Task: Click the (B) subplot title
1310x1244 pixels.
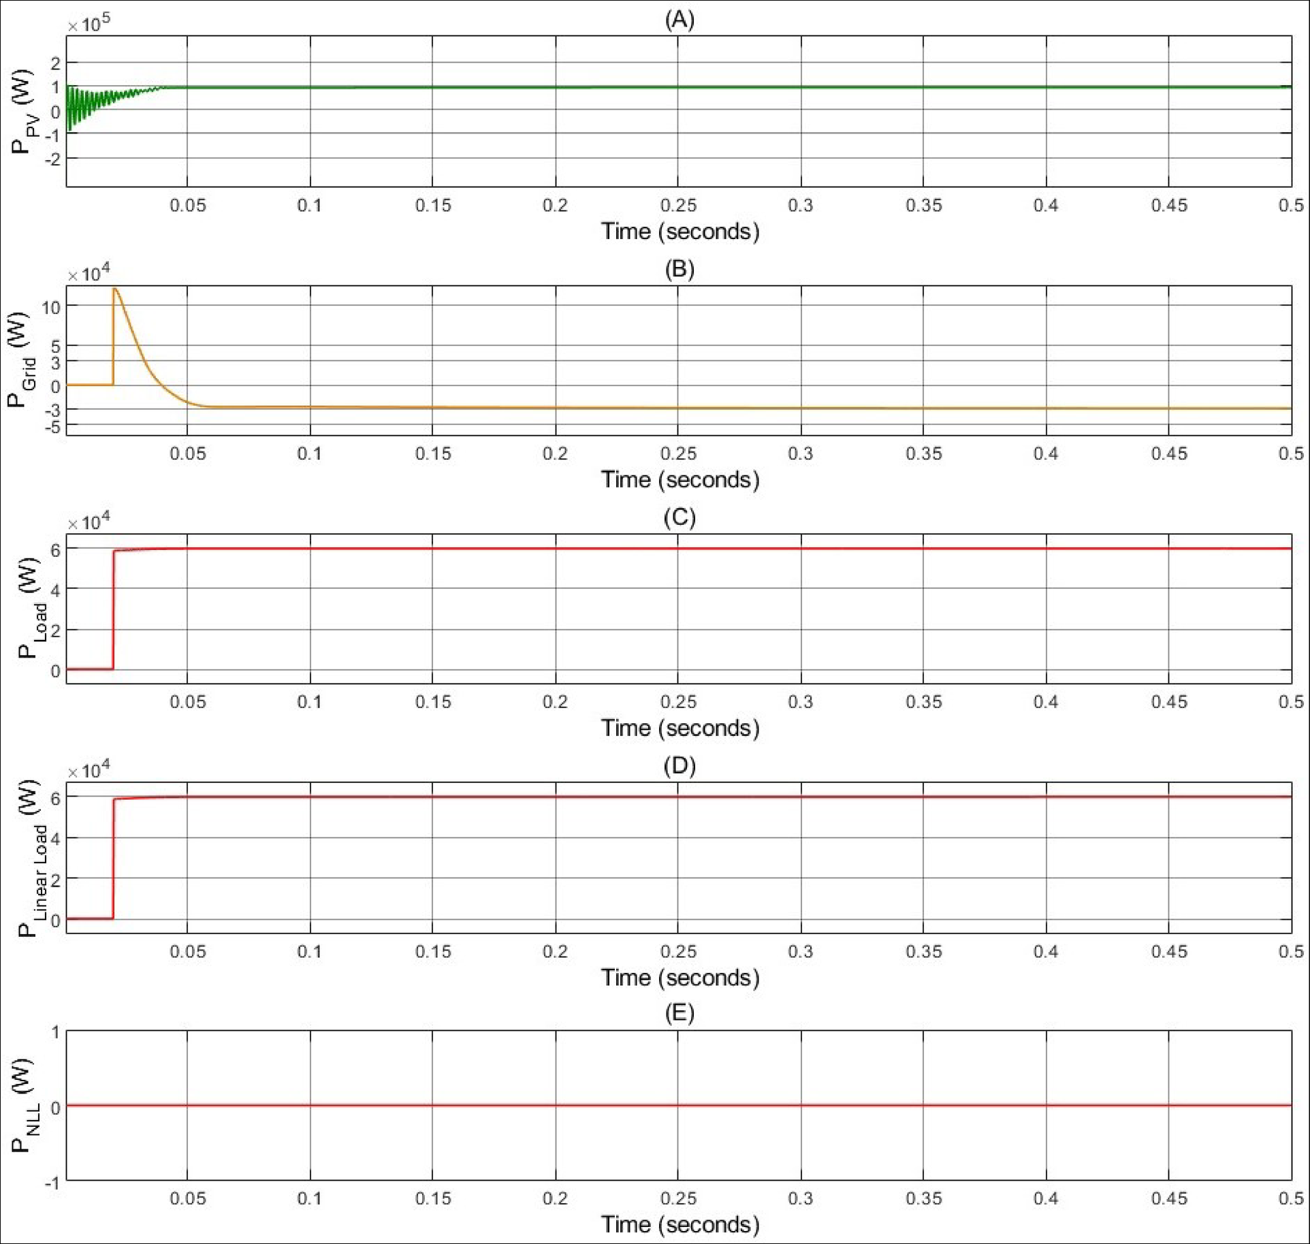Action: pyautogui.click(x=679, y=269)
